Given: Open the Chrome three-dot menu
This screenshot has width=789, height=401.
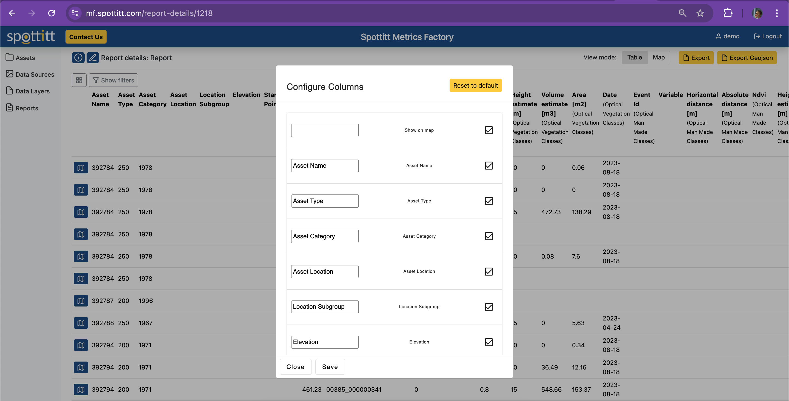Looking at the screenshot, I should [777, 13].
